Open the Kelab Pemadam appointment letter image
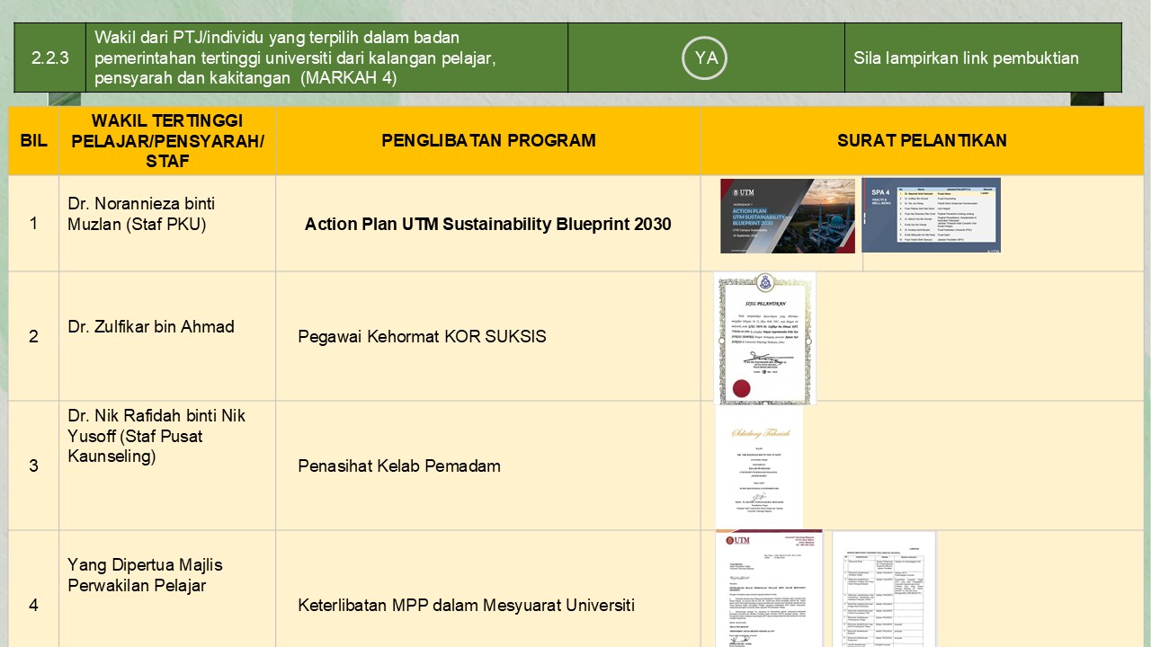Viewport: 1151px width, 647px height. tap(759, 467)
